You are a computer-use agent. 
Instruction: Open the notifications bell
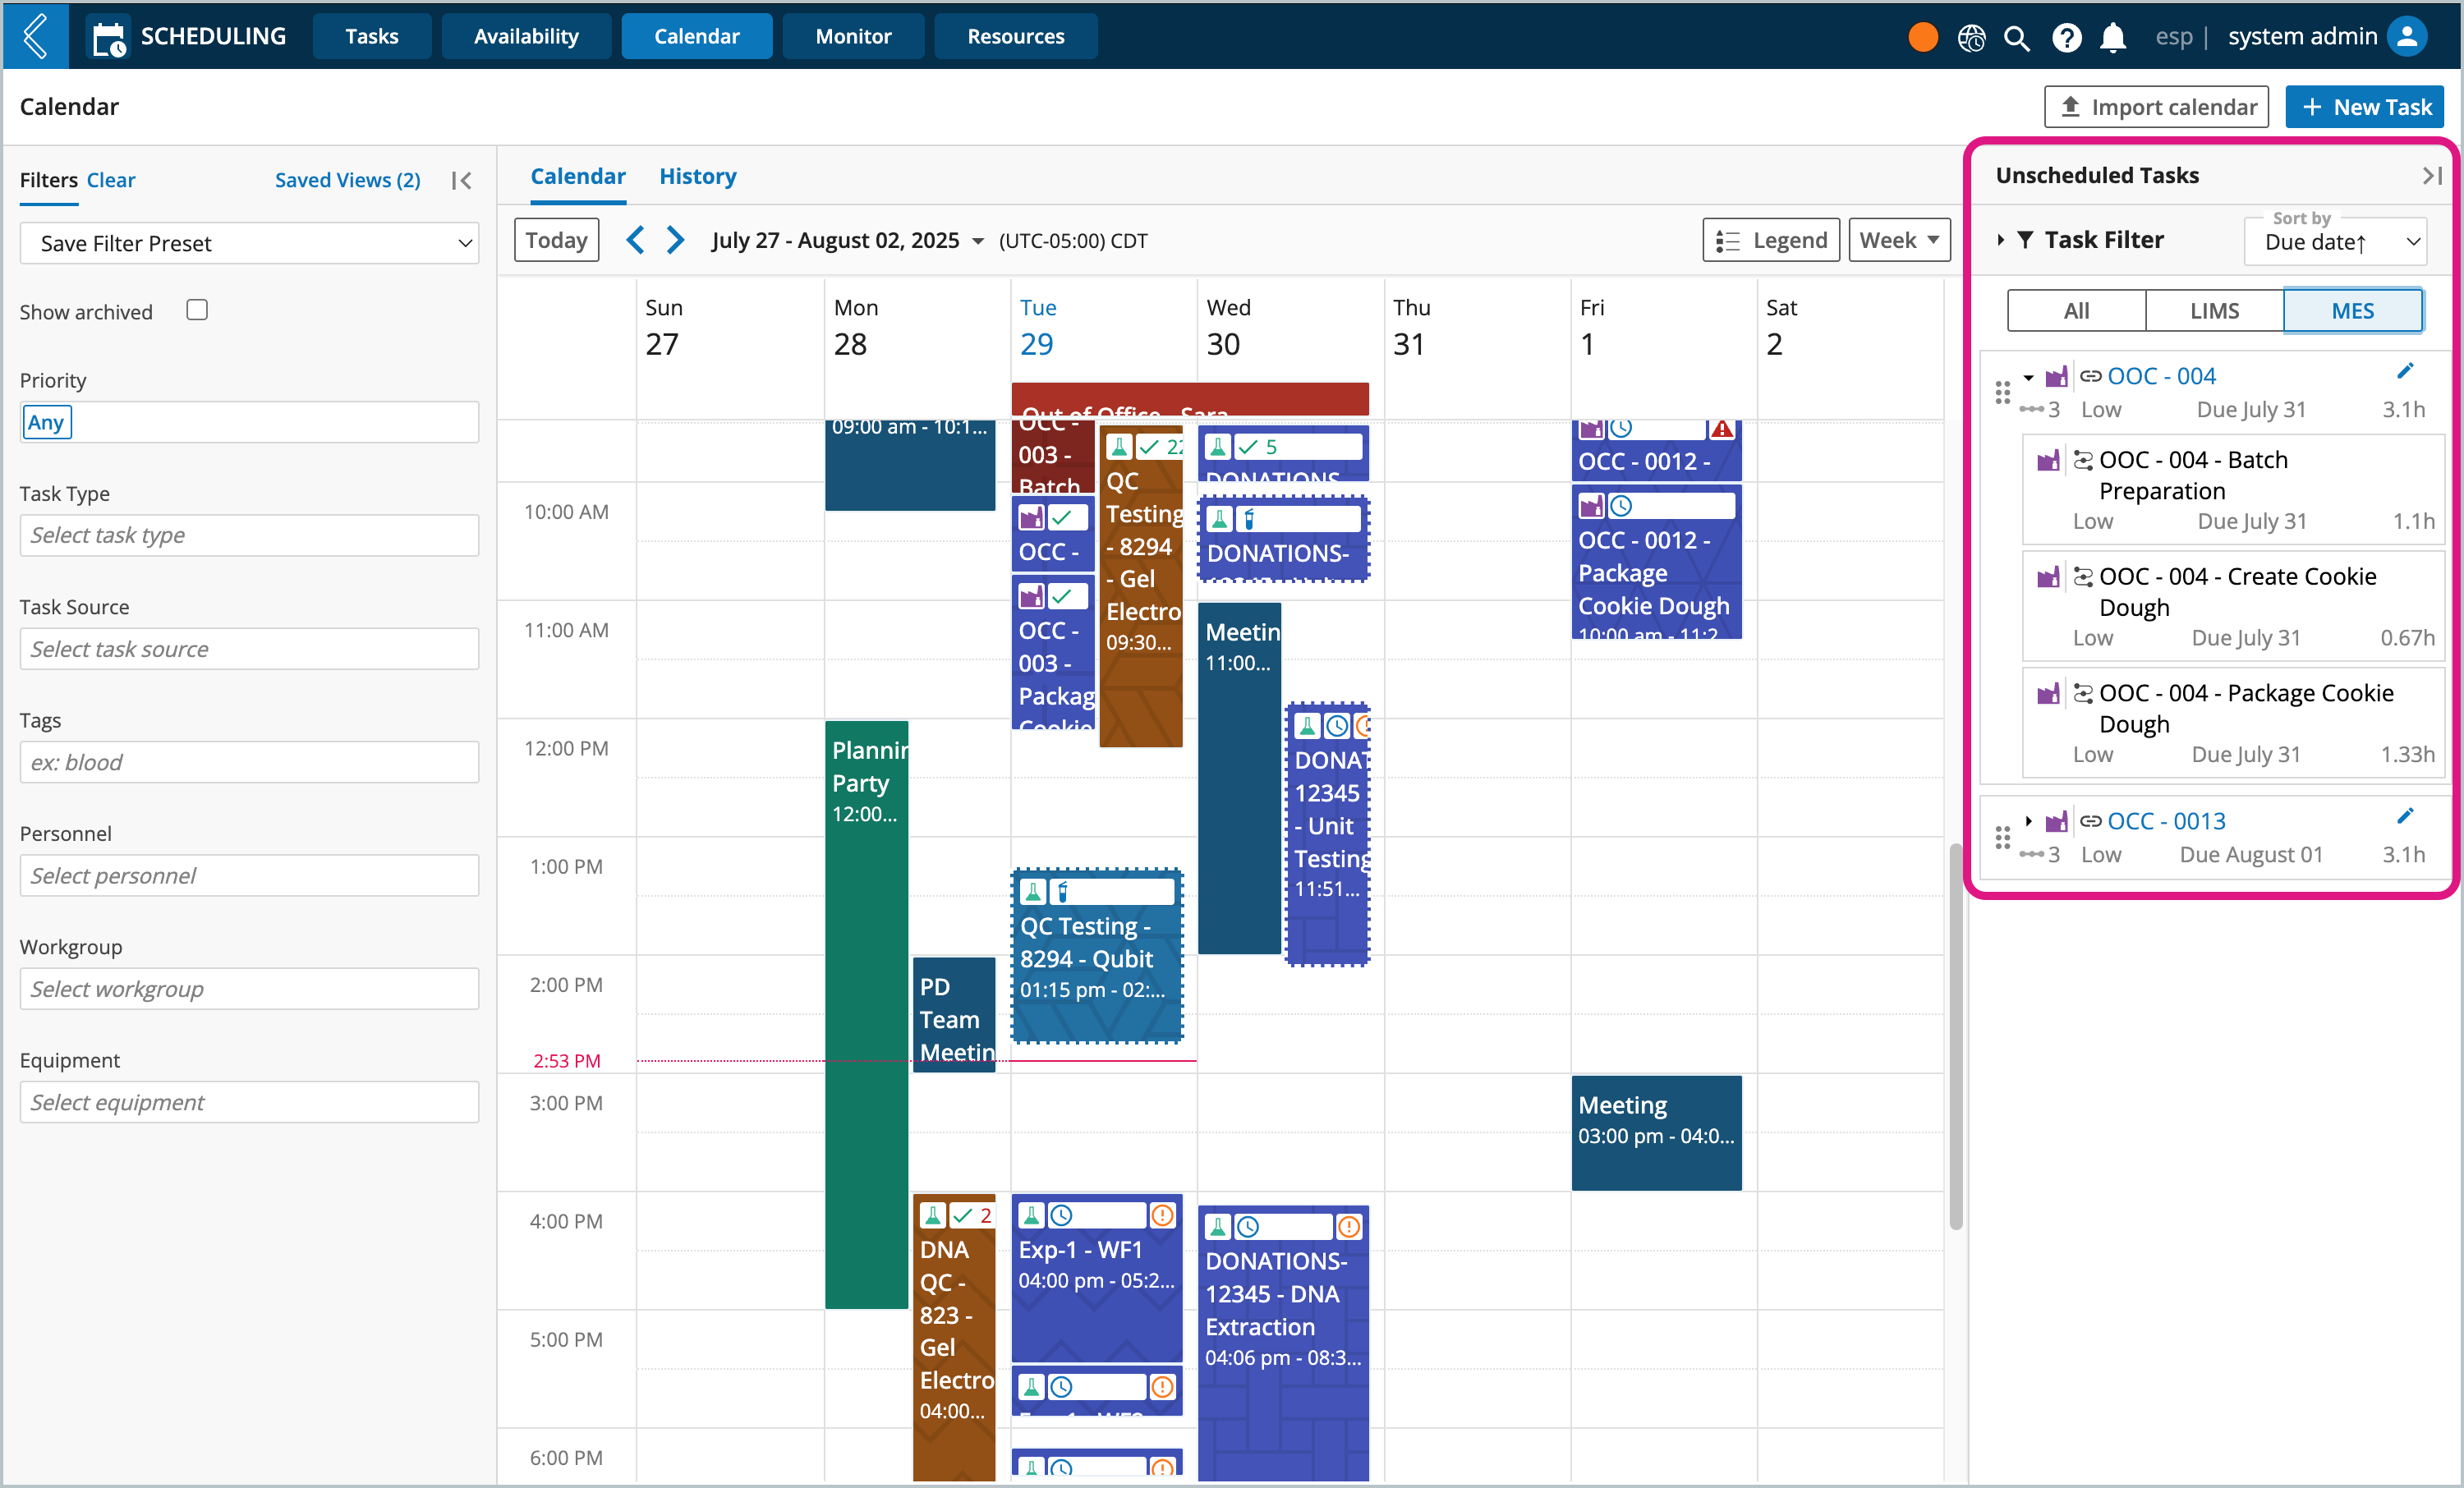[x=2112, y=37]
